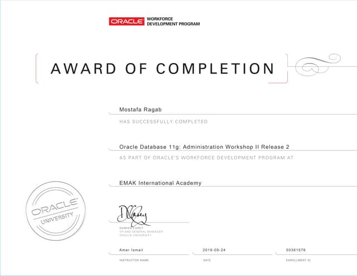Click Damien Carey's handwritten signature
The height and width of the screenshot is (276, 357).
[x=133, y=214]
